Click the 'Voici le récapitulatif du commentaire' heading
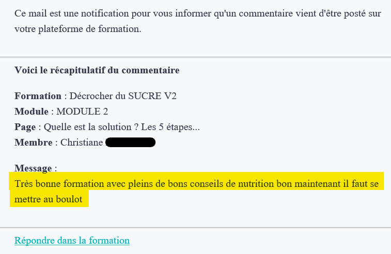The width and height of the screenshot is (391, 254). tap(97, 70)
